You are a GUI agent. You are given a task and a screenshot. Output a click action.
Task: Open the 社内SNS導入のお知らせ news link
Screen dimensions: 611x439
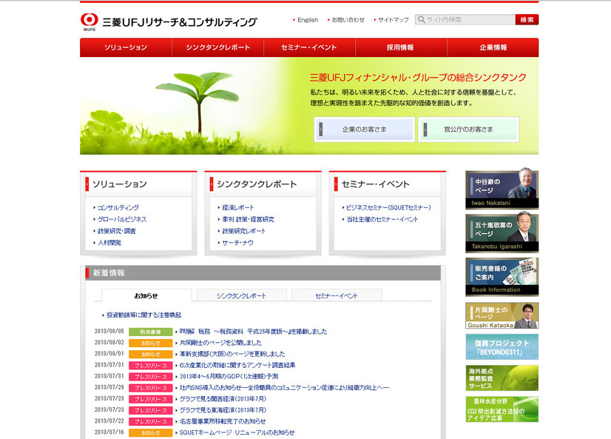(x=284, y=388)
